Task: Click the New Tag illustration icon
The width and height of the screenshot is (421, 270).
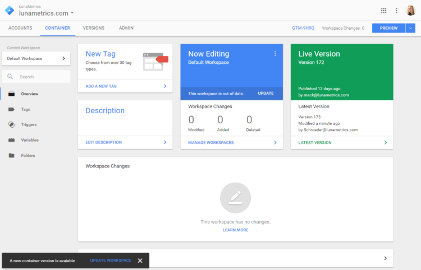Action: click(155, 62)
